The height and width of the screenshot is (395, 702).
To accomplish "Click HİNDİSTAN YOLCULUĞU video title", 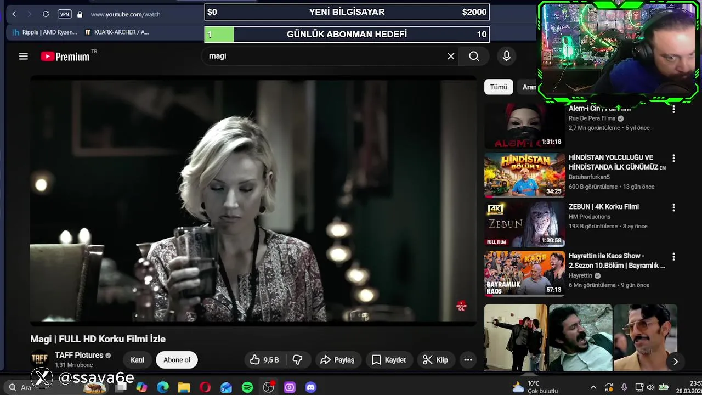I will point(617,162).
